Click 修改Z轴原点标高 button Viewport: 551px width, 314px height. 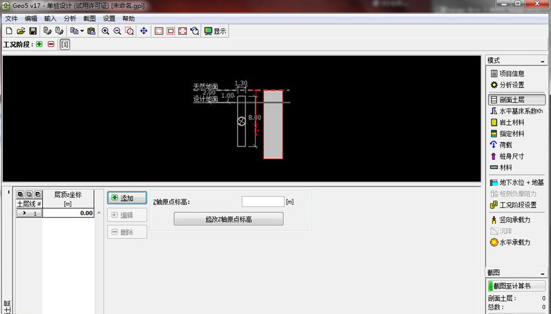228,219
